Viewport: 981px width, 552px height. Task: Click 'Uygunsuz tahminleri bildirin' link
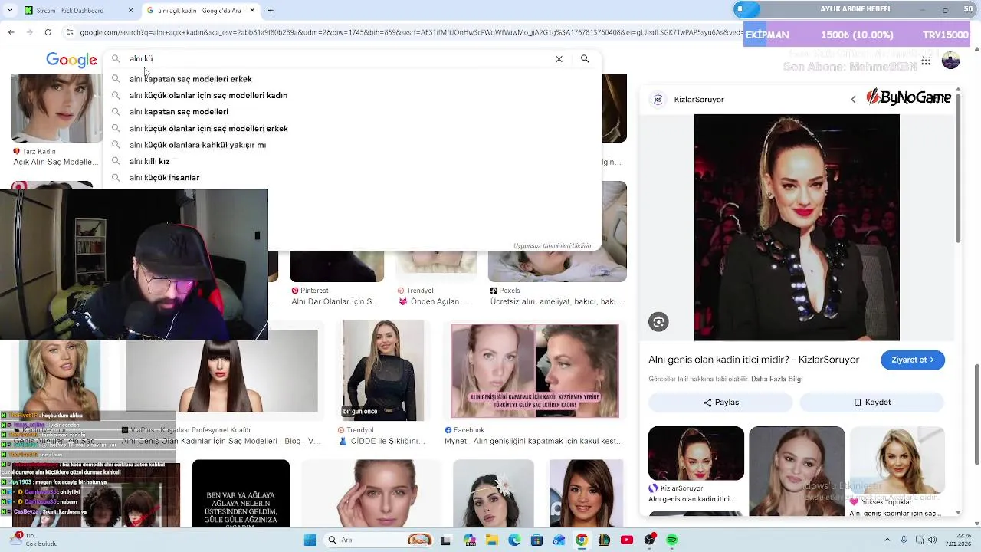click(x=553, y=246)
